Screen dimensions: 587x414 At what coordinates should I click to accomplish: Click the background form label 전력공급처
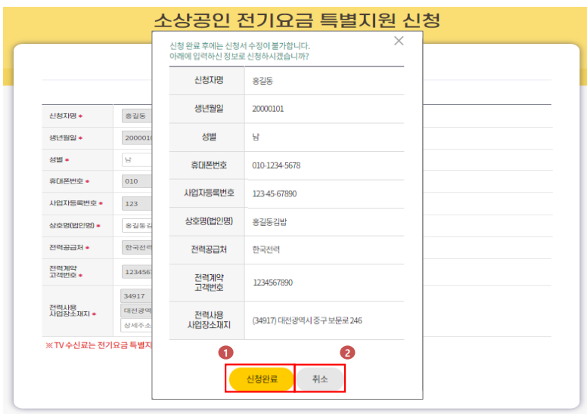[x=67, y=248]
